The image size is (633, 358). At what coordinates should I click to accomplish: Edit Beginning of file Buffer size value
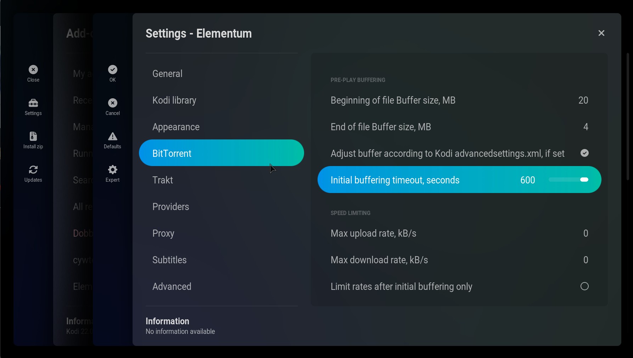pos(583,100)
